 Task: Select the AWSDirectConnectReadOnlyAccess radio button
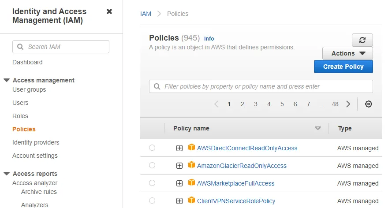152,148
